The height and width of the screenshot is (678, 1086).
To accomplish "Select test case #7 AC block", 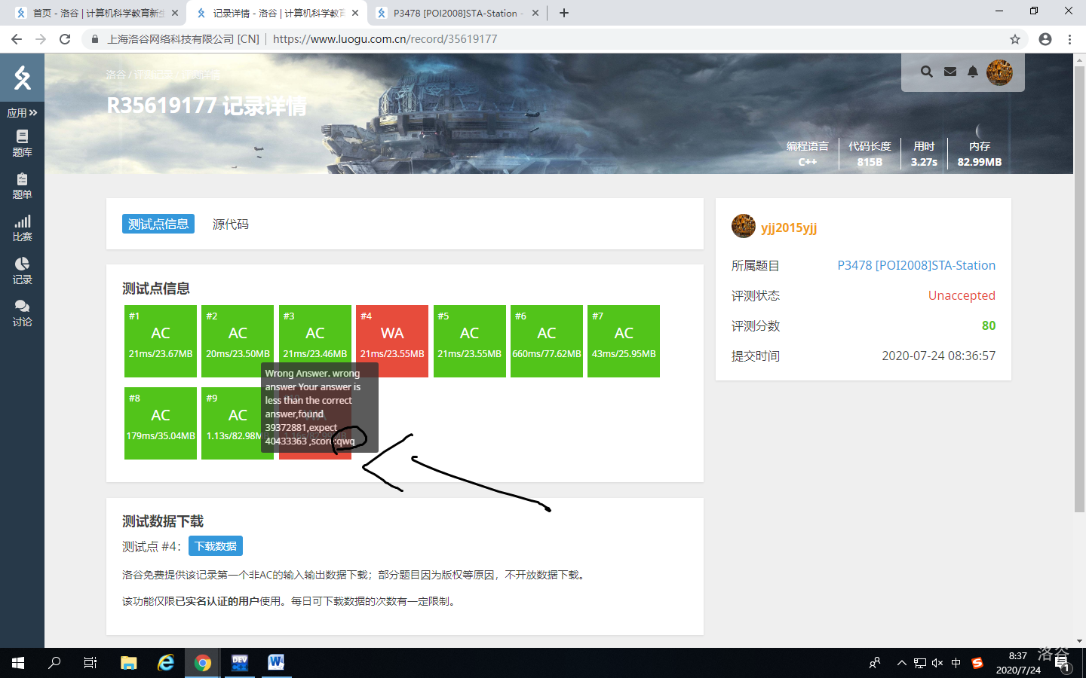I will pos(624,341).
